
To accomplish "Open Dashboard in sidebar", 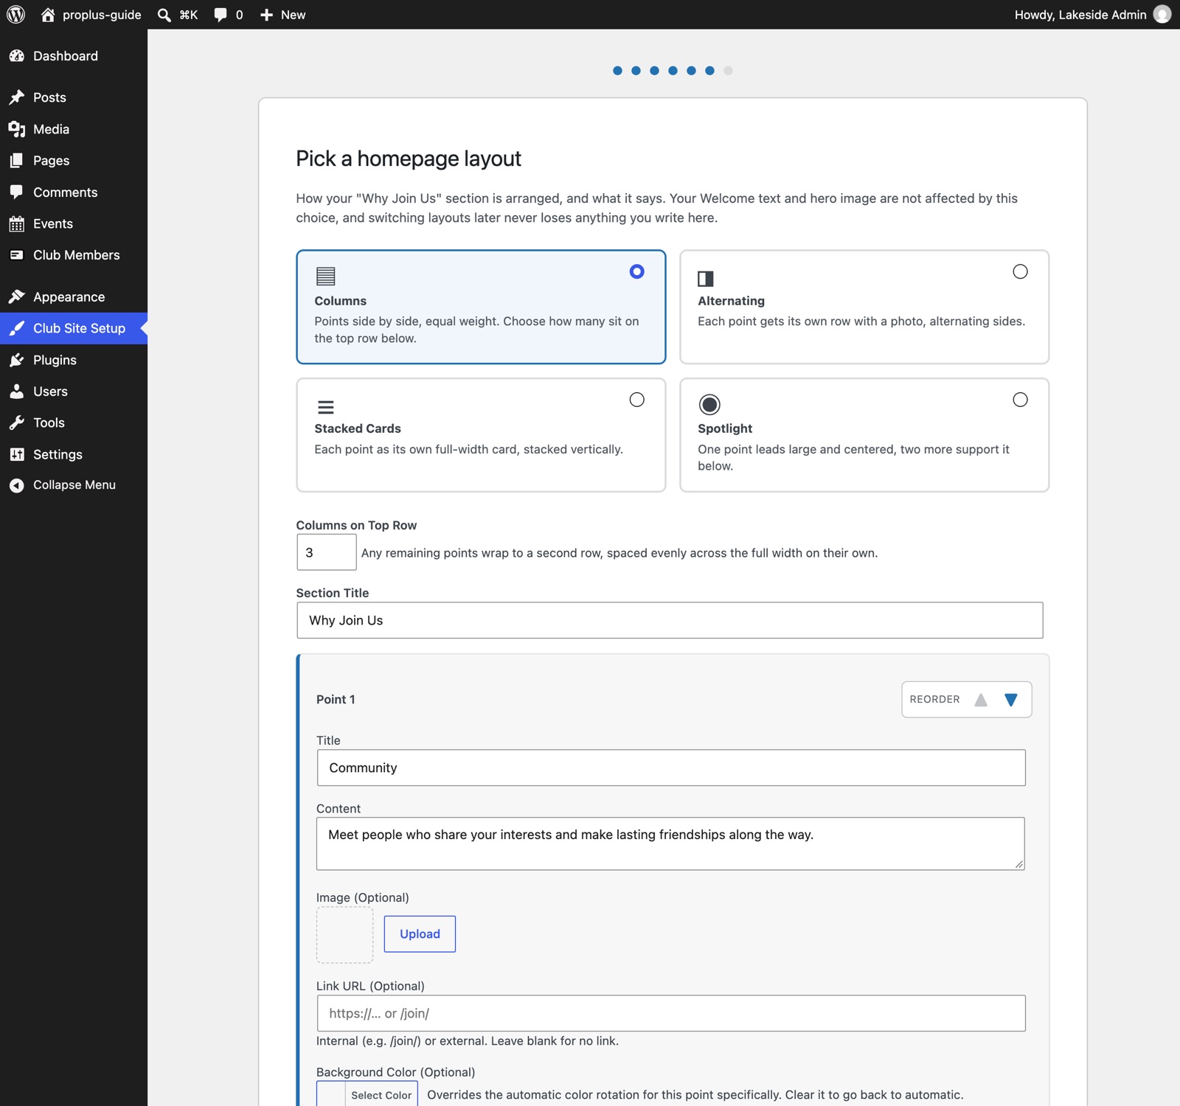I will 74,56.
